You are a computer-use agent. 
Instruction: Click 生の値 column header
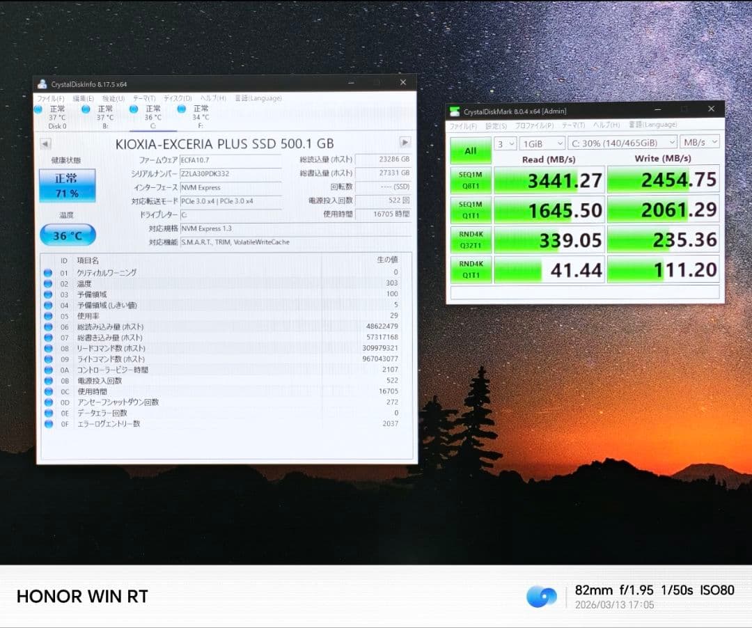click(x=387, y=260)
